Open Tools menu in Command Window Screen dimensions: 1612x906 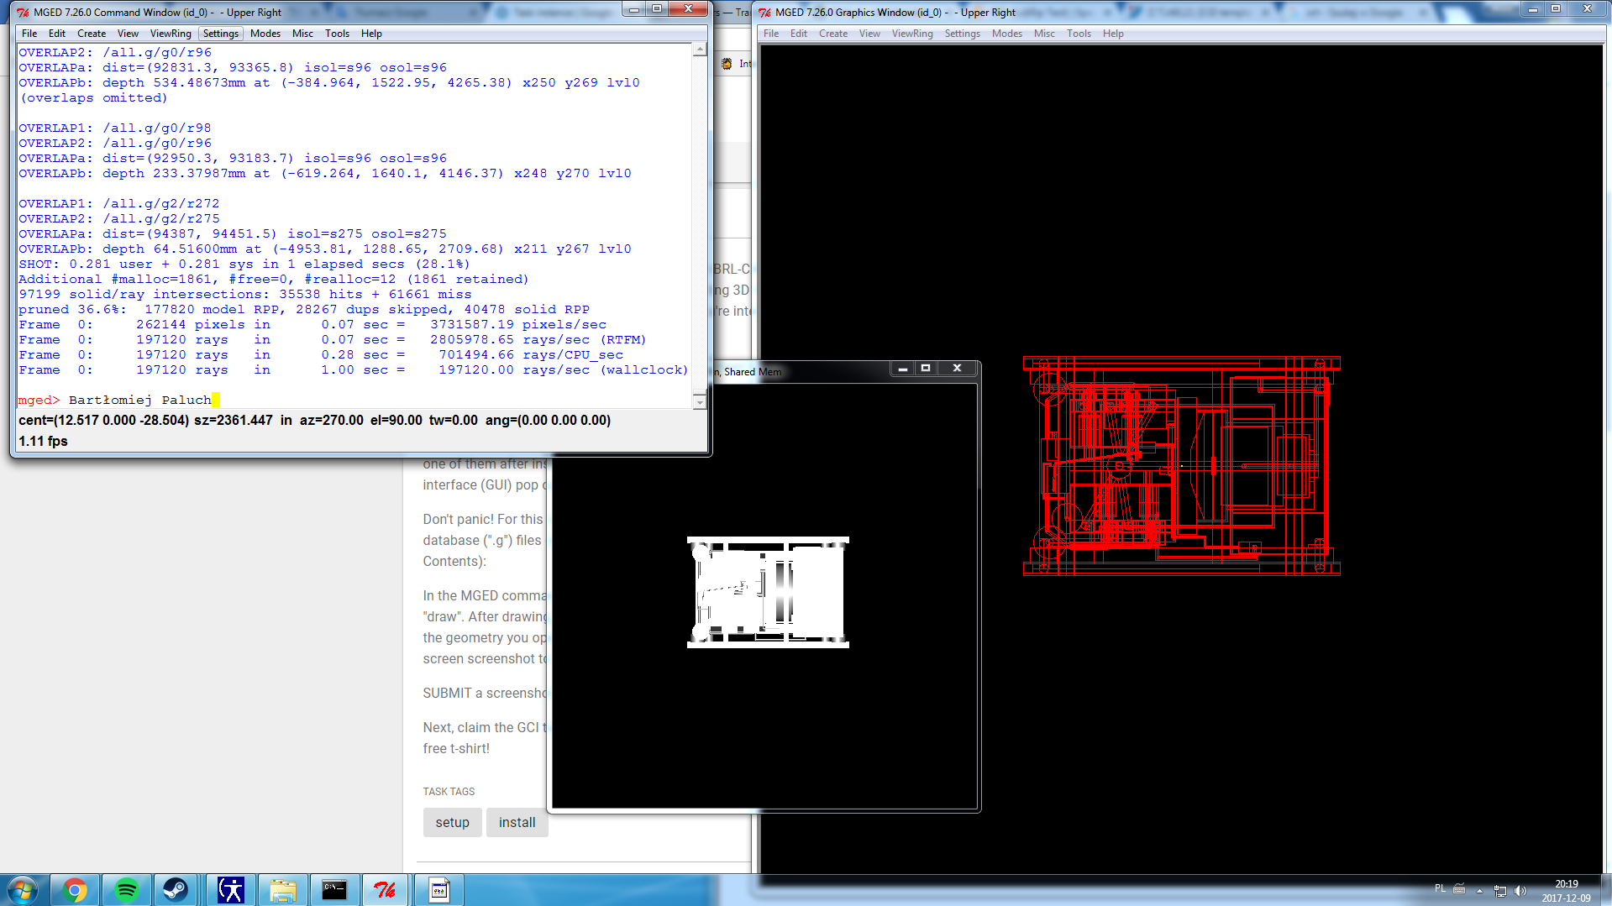pos(337,34)
